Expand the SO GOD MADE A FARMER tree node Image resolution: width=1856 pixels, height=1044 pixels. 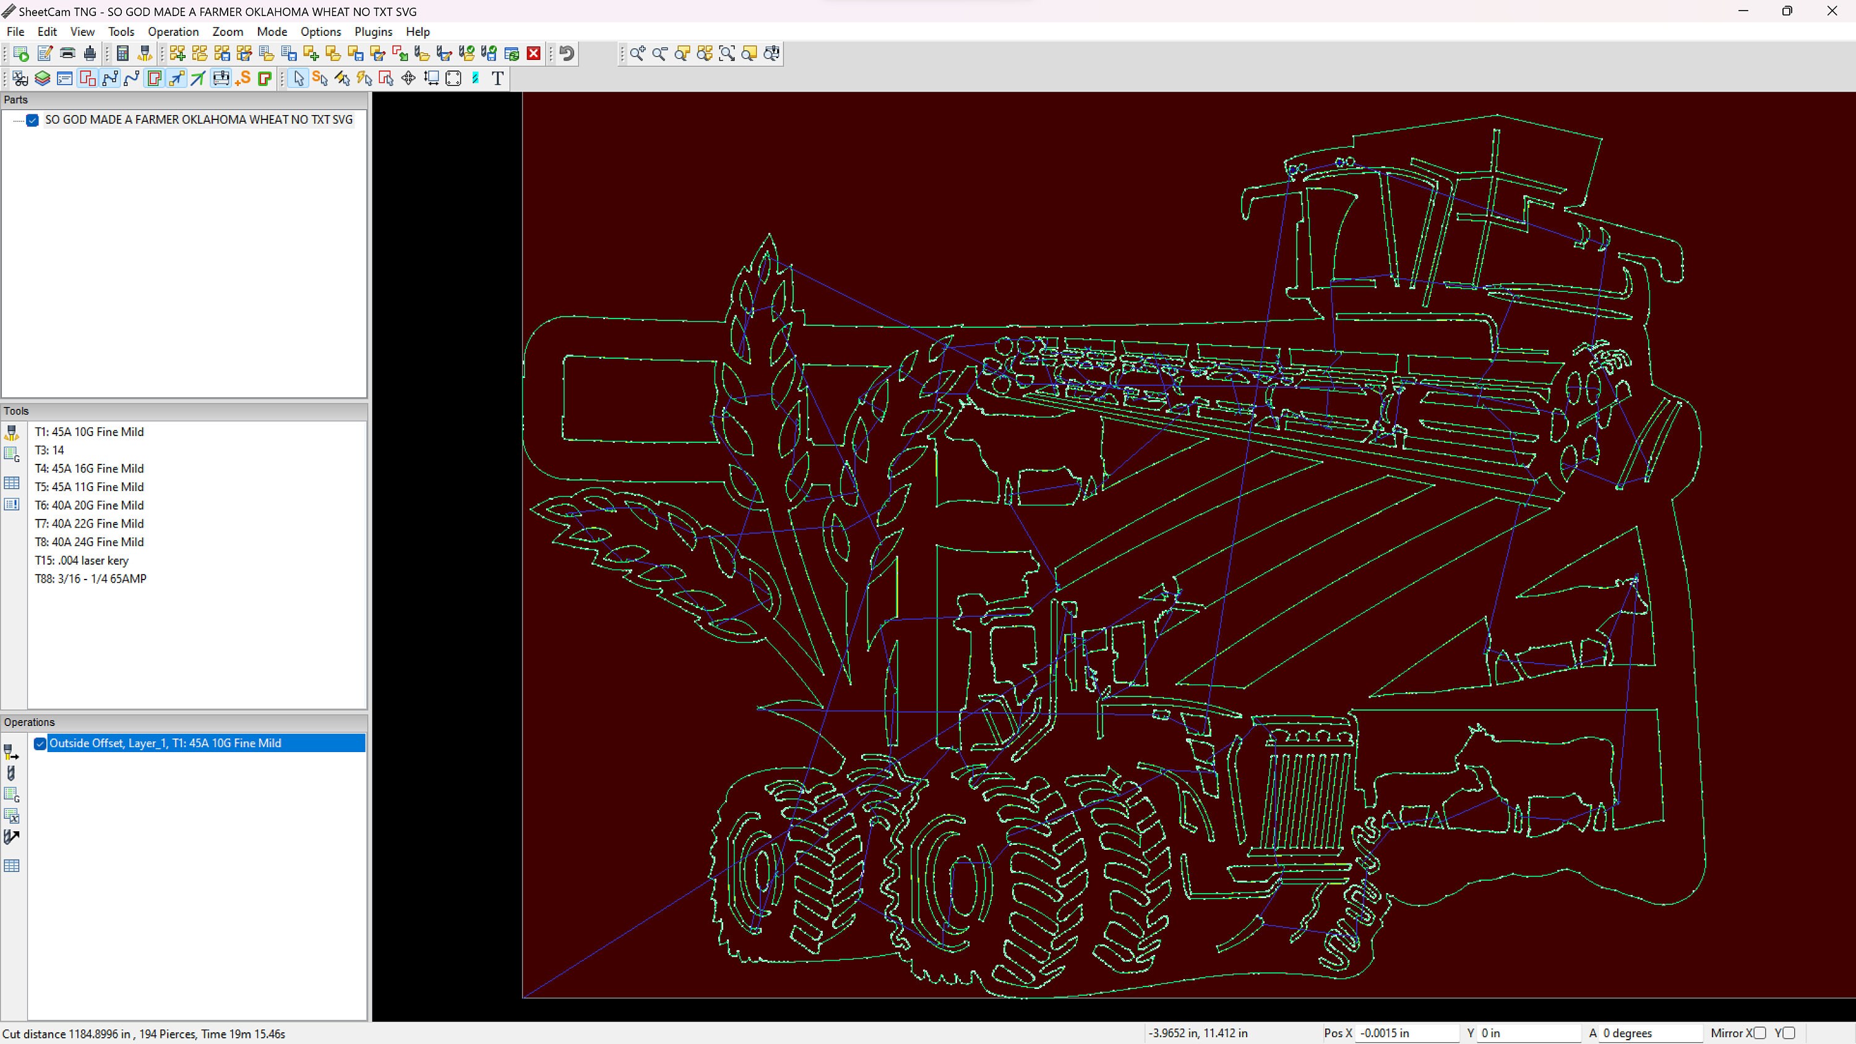17,121
